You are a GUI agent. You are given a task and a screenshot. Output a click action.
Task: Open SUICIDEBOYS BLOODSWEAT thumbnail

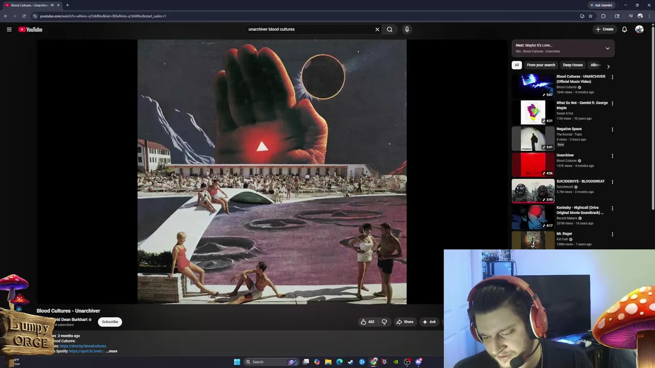533,191
